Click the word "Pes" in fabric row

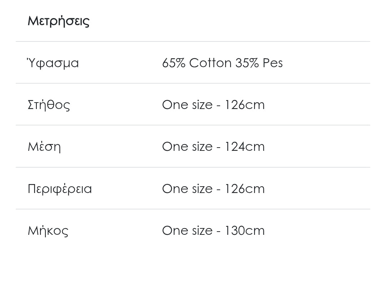point(273,63)
